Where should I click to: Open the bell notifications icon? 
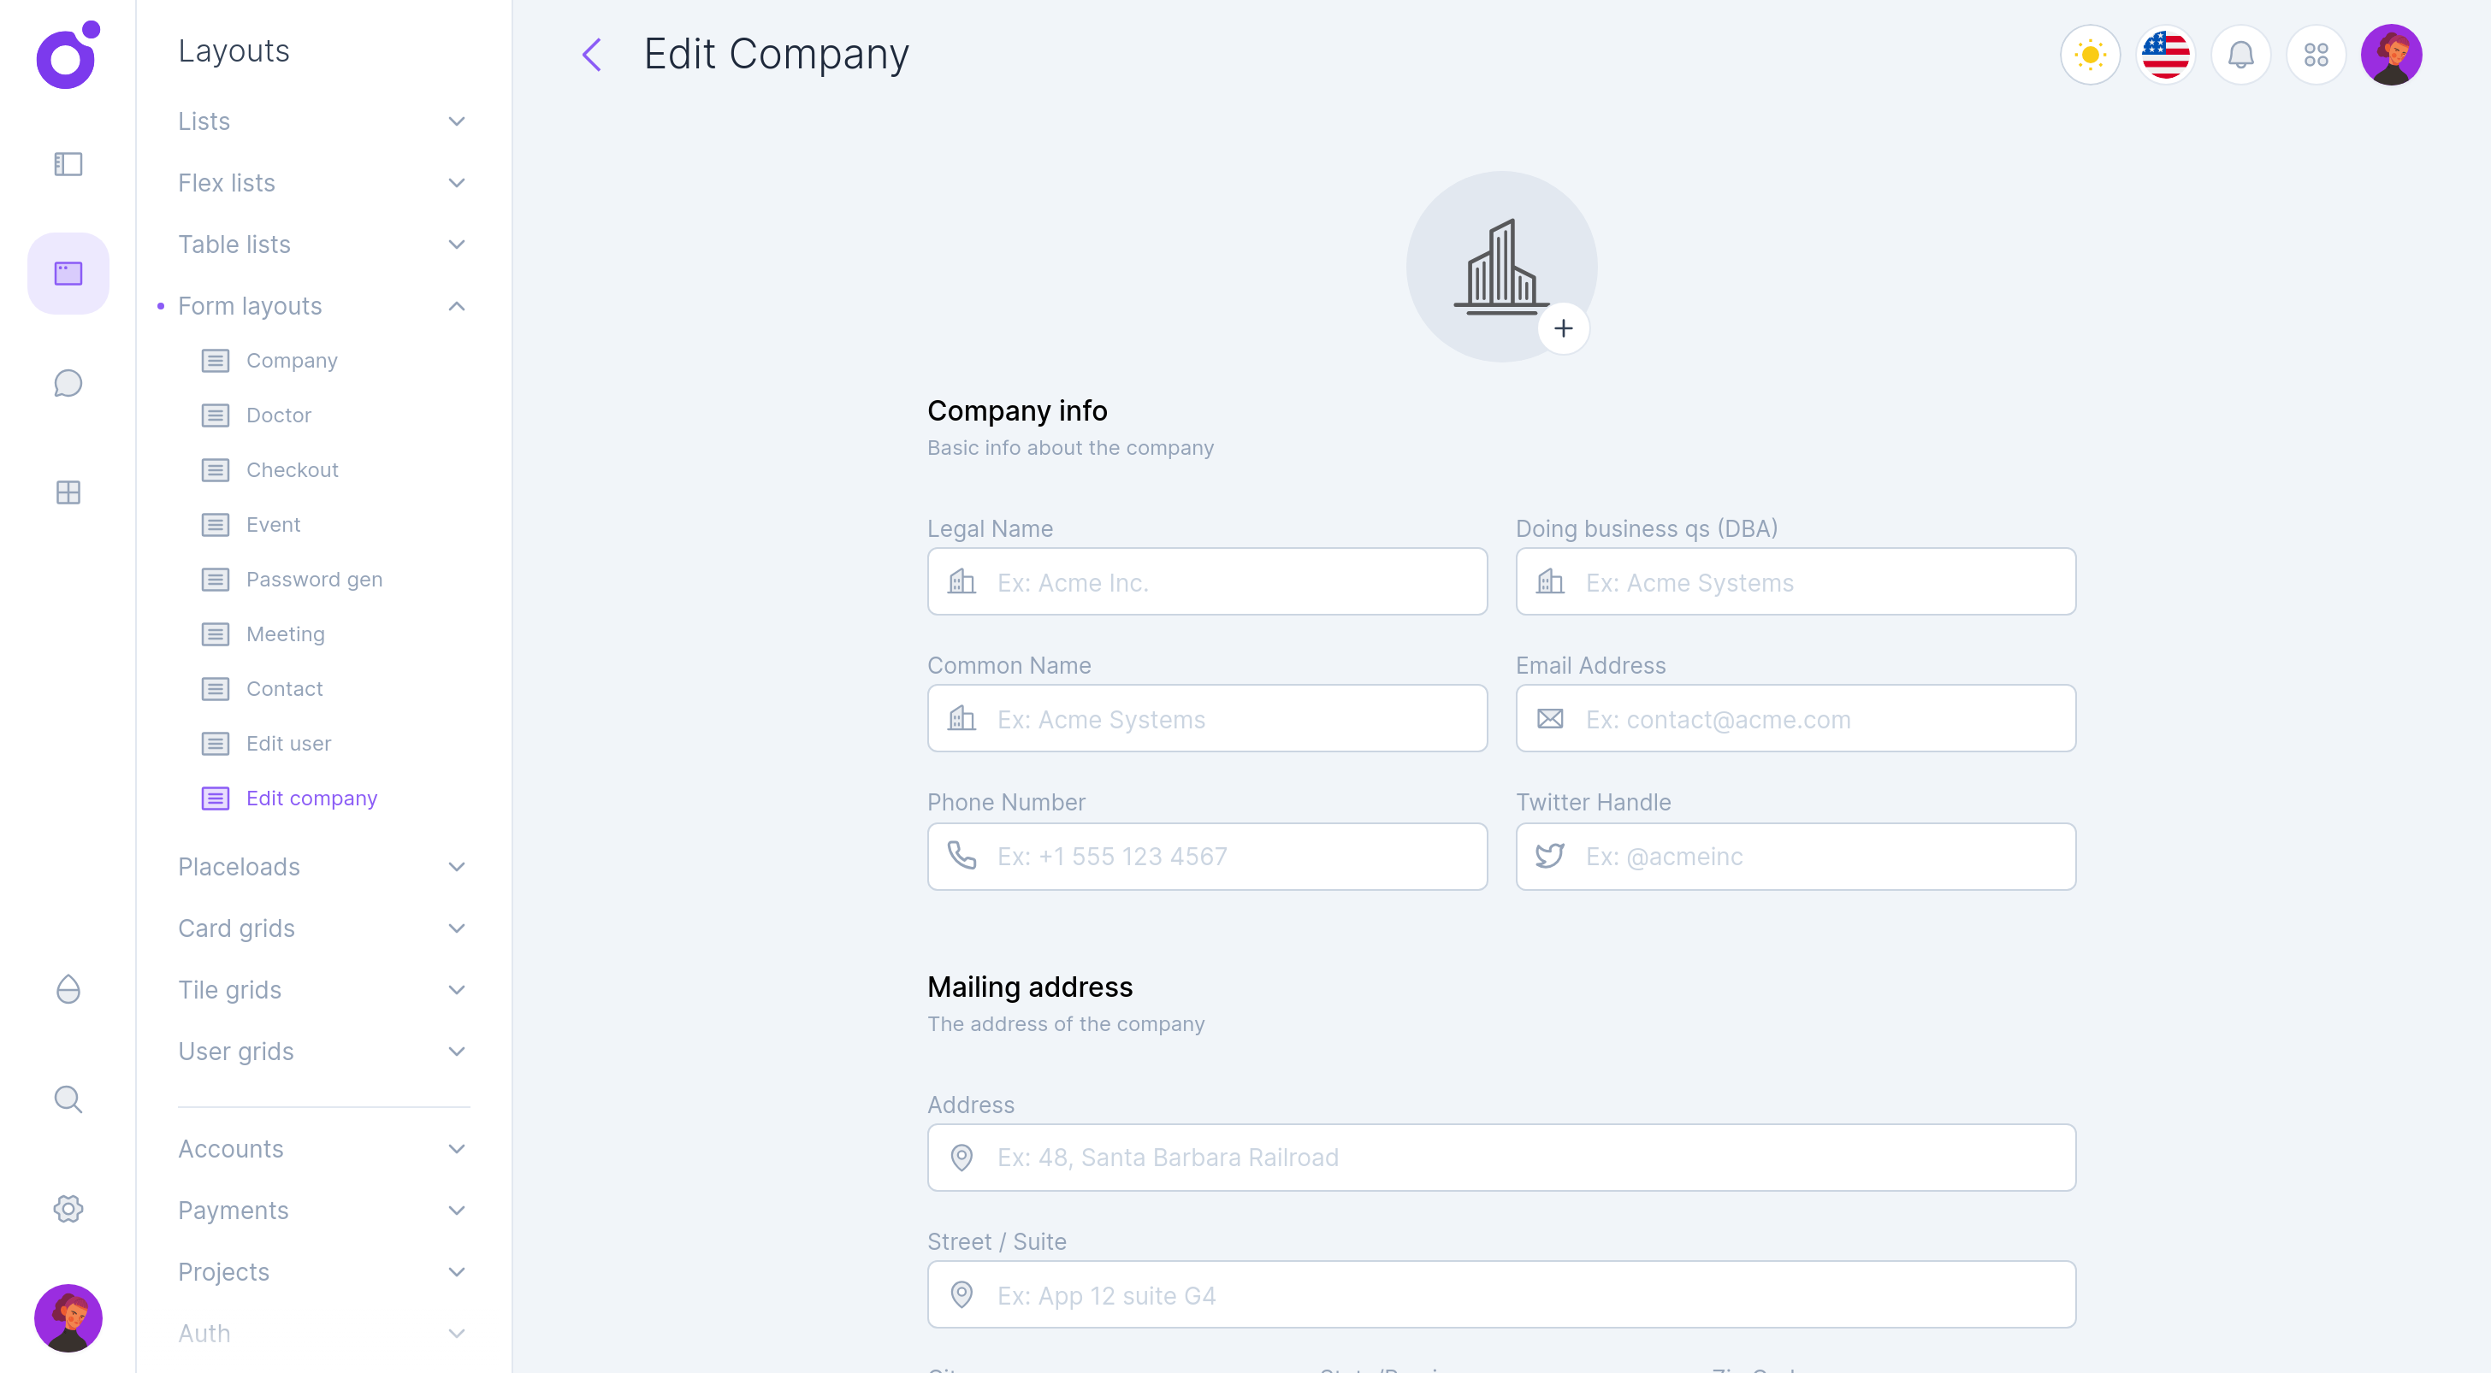pos(2240,55)
